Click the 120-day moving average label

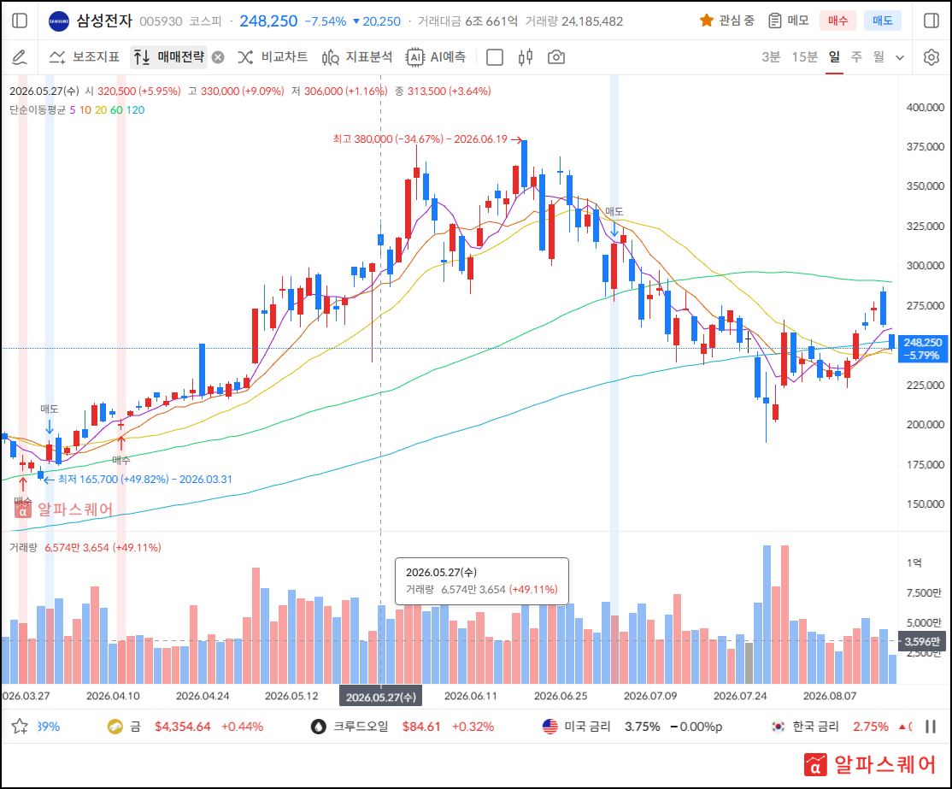coord(135,110)
